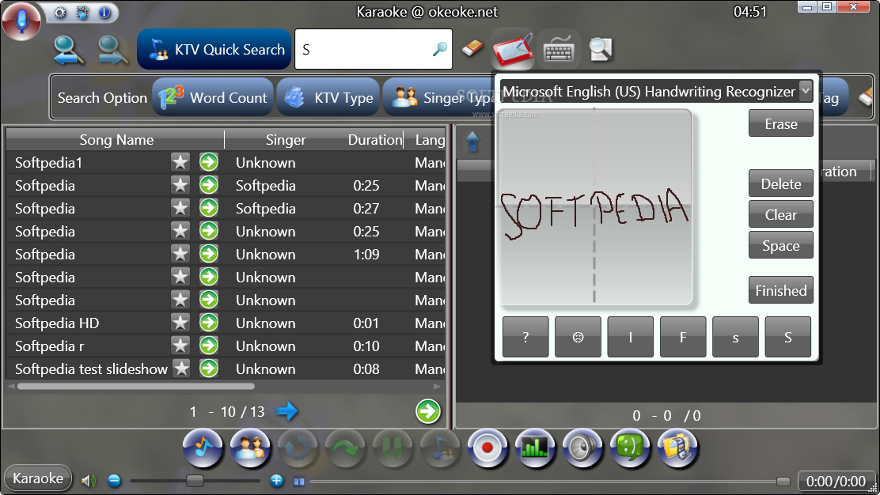Click the Space button
The height and width of the screenshot is (495, 880).
780,245
